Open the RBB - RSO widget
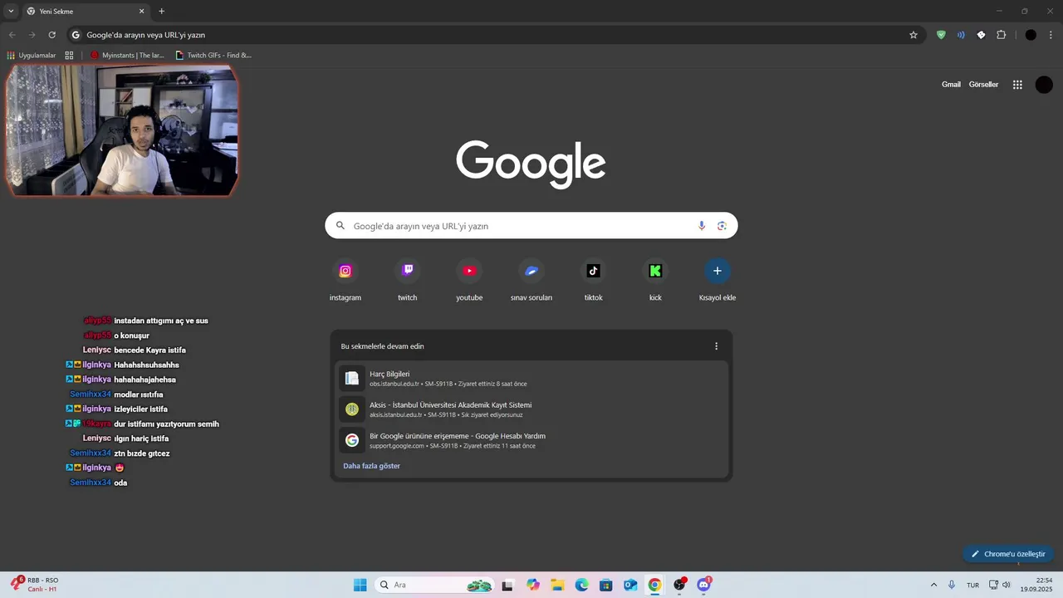 (33, 585)
